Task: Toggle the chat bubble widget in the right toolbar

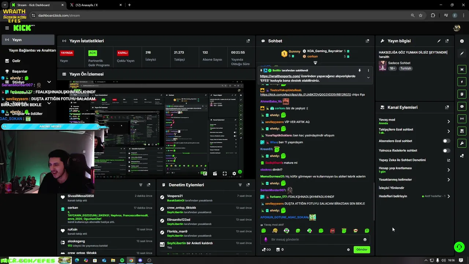Action: (x=462, y=106)
